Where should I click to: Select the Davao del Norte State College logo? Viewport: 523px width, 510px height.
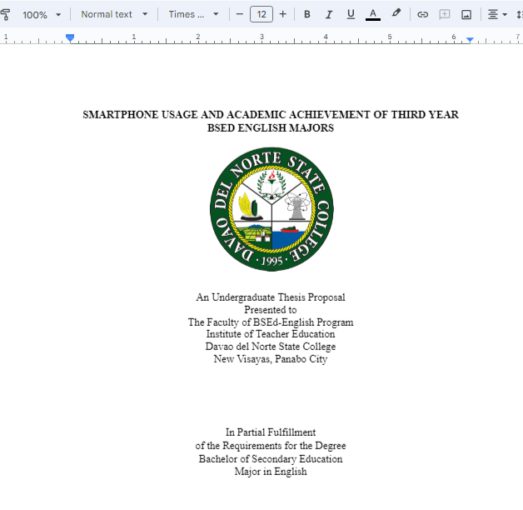271,209
